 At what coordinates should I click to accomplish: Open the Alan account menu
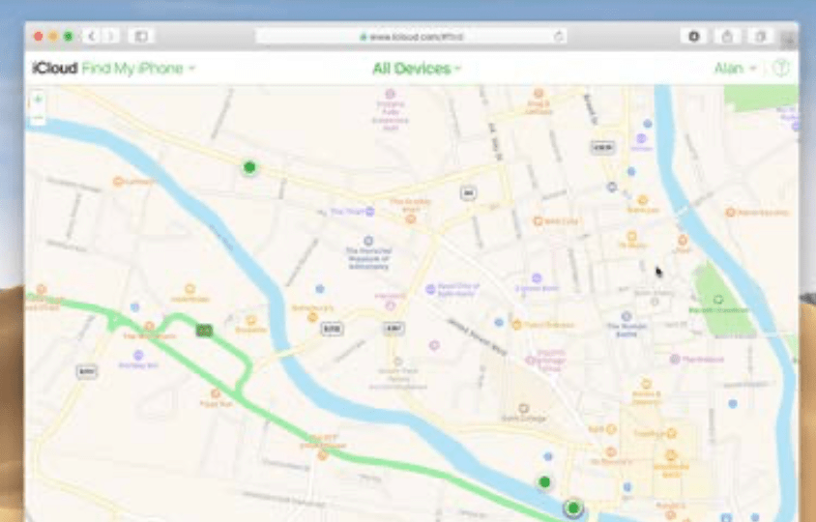735,69
